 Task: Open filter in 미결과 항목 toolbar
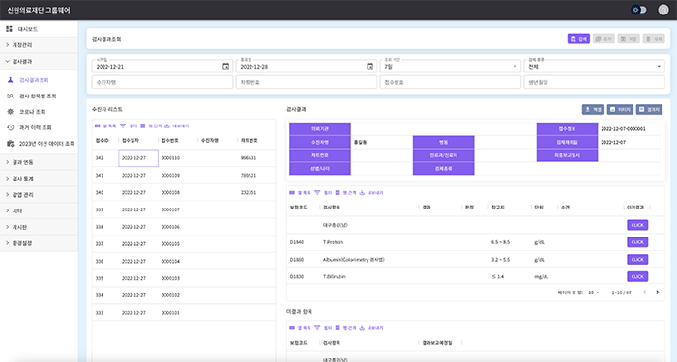coord(323,328)
